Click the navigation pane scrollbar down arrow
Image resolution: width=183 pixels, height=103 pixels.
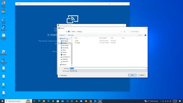(x=72, y=66)
